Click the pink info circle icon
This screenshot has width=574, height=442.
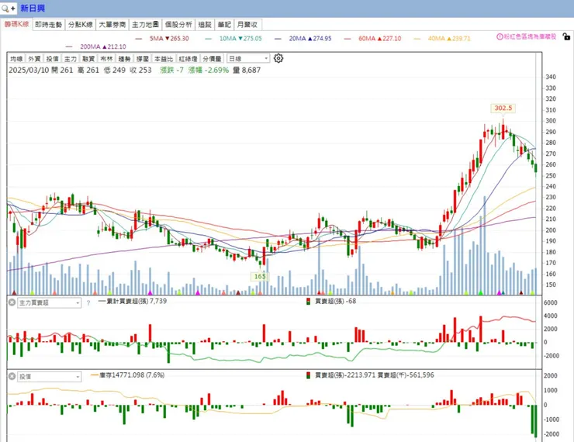(500, 36)
